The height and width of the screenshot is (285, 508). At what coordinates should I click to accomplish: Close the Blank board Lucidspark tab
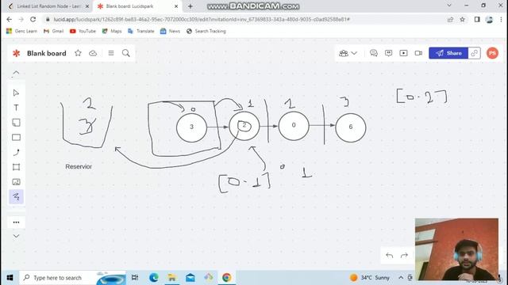click(x=176, y=6)
